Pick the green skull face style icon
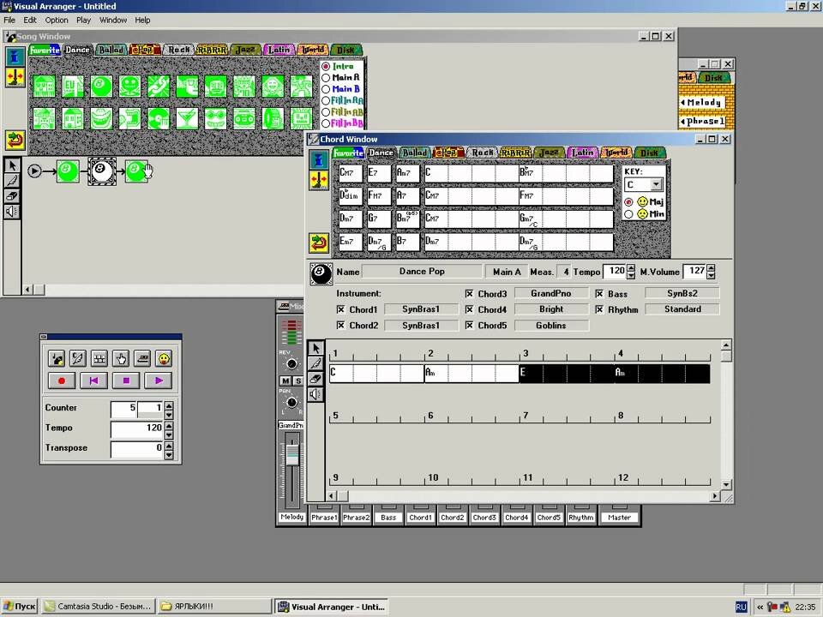823x617 pixels. tap(129, 87)
